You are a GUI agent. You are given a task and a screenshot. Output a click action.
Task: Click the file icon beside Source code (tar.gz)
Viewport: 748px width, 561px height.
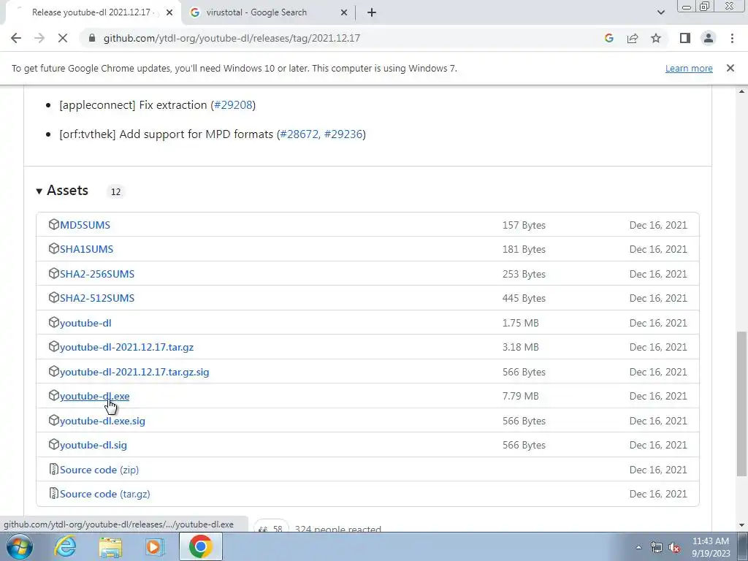point(54,493)
